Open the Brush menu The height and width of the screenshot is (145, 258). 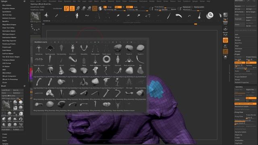pyautogui.click(x=38, y=1)
